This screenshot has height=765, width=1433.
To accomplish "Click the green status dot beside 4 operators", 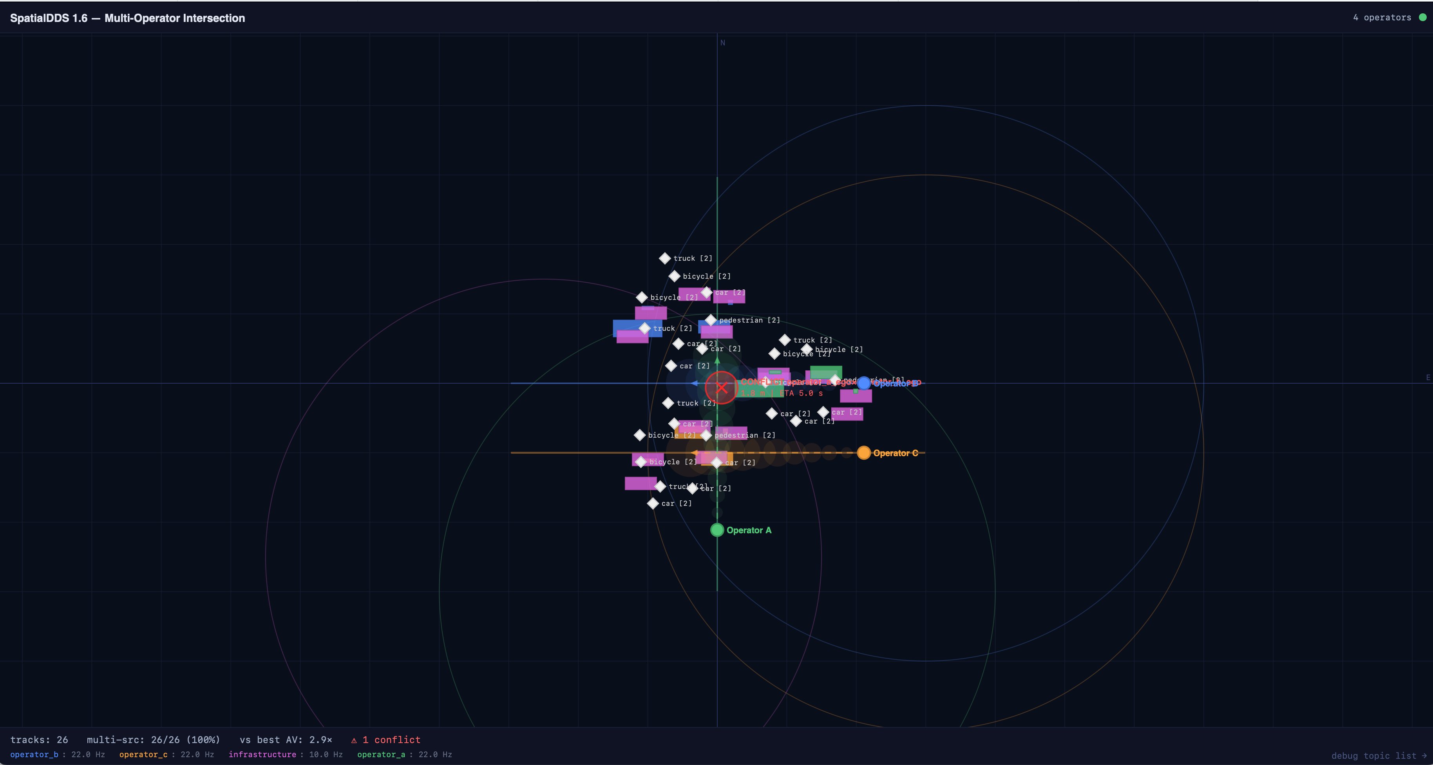I will (x=1422, y=17).
